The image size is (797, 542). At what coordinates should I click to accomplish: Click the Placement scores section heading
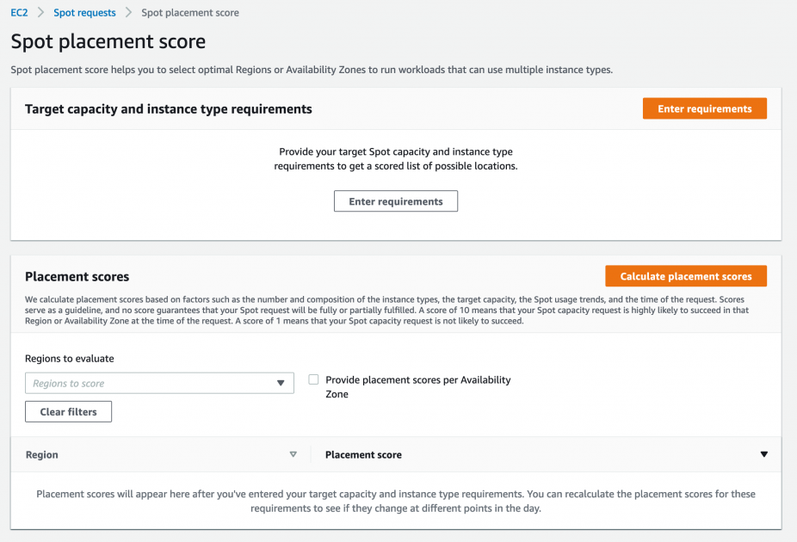(x=76, y=277)
